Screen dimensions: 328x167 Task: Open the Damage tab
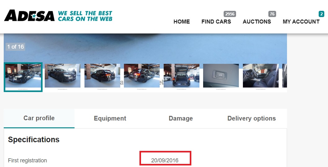(x=181, y=118)
